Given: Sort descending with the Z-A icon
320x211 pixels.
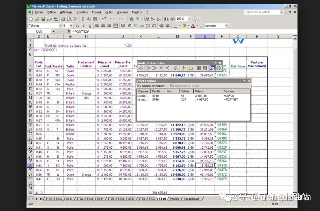Looking at the screenshot, I should pos(159,19).
